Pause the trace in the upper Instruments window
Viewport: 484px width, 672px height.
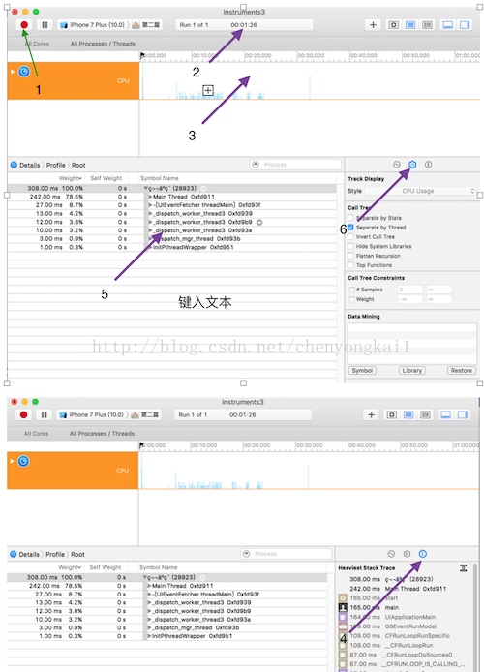point(45,25)
